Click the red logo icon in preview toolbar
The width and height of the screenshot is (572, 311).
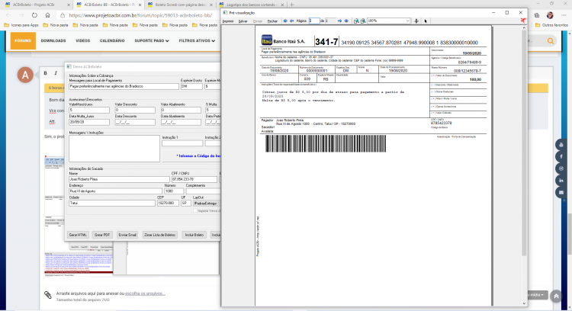pyautogui.click(x=523, y=21)
